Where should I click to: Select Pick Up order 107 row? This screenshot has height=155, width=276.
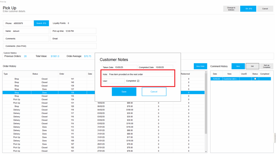point(103,144)
